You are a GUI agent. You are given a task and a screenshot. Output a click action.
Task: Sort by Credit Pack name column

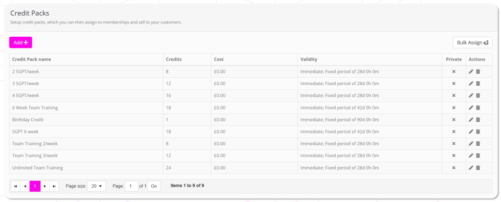click(x=32, y=60)
